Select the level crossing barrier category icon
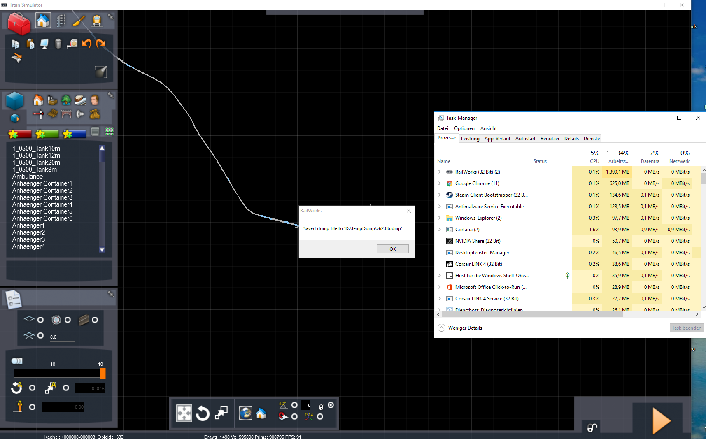The width and height of the screenshot is (706, 439). pyautogui.click(x=38, y=114)
